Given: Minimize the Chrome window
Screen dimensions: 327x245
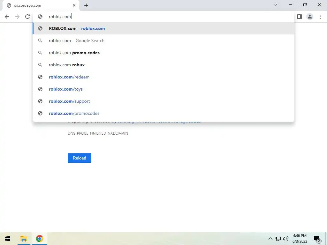Looking at the screenshot, I should pos(290,4).
